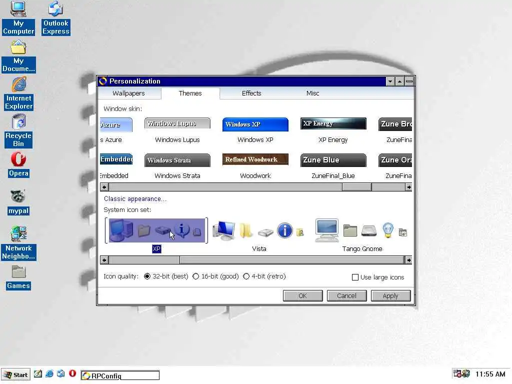Click the Personalization title bar icon
The image size is (512, 384).
(103, 81)
